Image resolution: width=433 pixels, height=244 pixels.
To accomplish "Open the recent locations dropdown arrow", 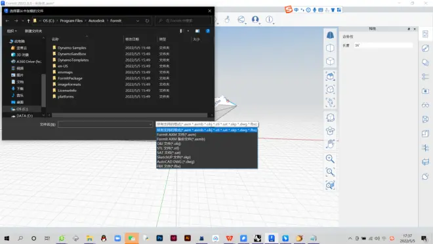I will click(x=23, y=21).
